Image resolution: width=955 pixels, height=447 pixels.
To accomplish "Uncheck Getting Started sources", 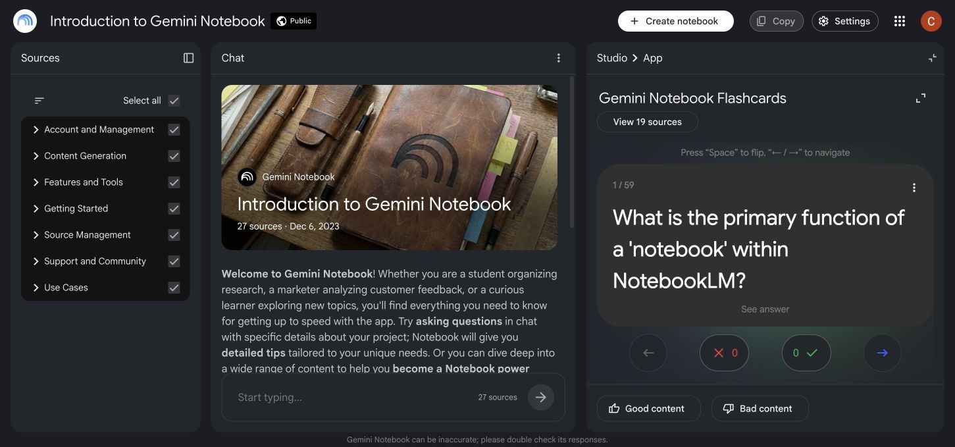I will pos(174,209).
